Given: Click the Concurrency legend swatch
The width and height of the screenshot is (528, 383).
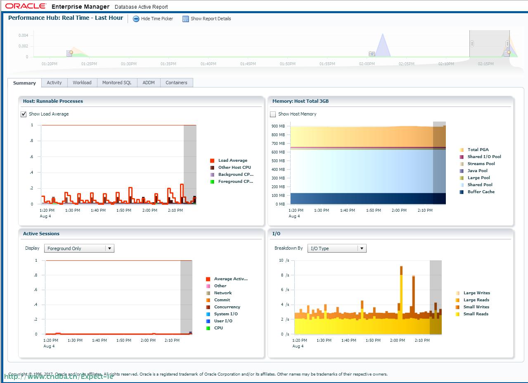Looking at the screenshot, I should 208,307.
